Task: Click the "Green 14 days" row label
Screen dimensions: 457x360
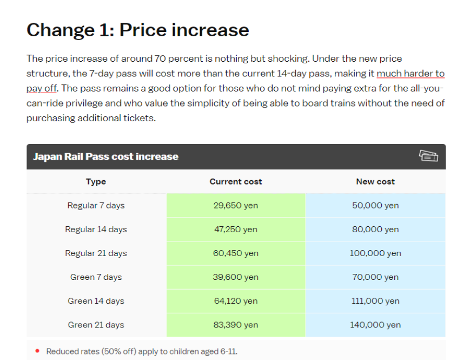Action: pos(96,301)
